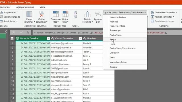Click the Conservar filas icon
Image resolution: width=182 pixels, height=102 pixels.
pyautogui.click(x=56, y=14)
